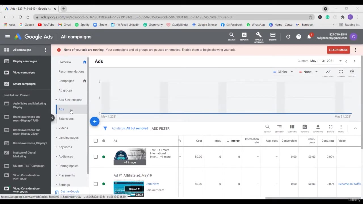Click the Become an Affiliate link
This screenshot has height=204, width=363.
tap(350, 184)
